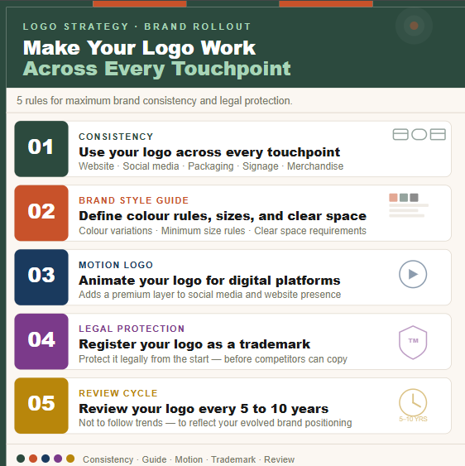Click the subtitle 'Across Every Touchpoint'
Image resolution: width=465 pixels, height=466 pixels.
point(157,69)
